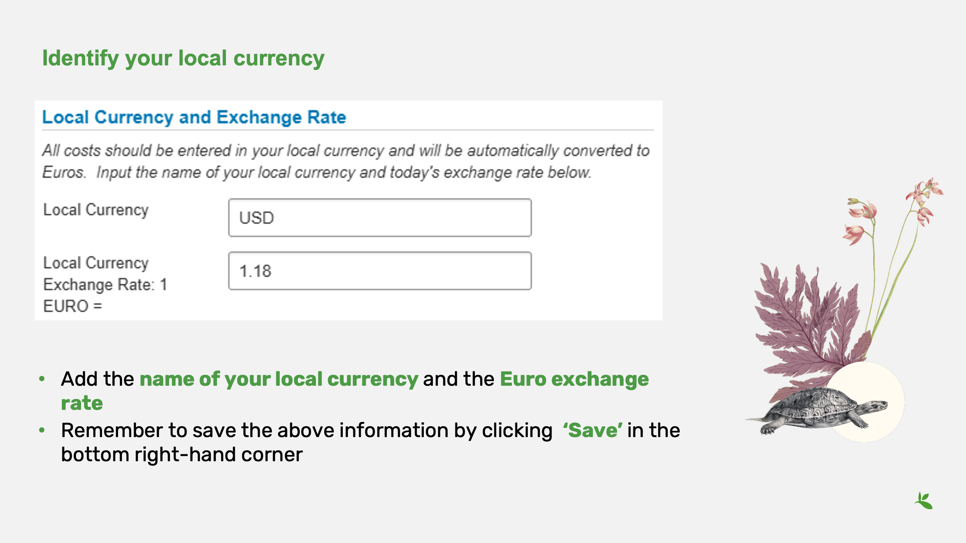Click the second green bullet point

(42, 431)
